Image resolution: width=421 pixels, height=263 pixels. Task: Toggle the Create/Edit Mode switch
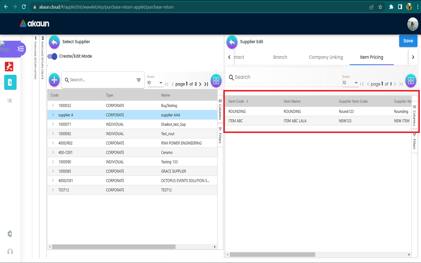coord(52,56)
